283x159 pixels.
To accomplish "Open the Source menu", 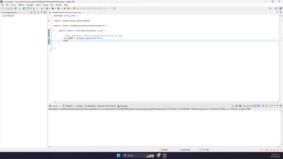I will pos(13,5).
